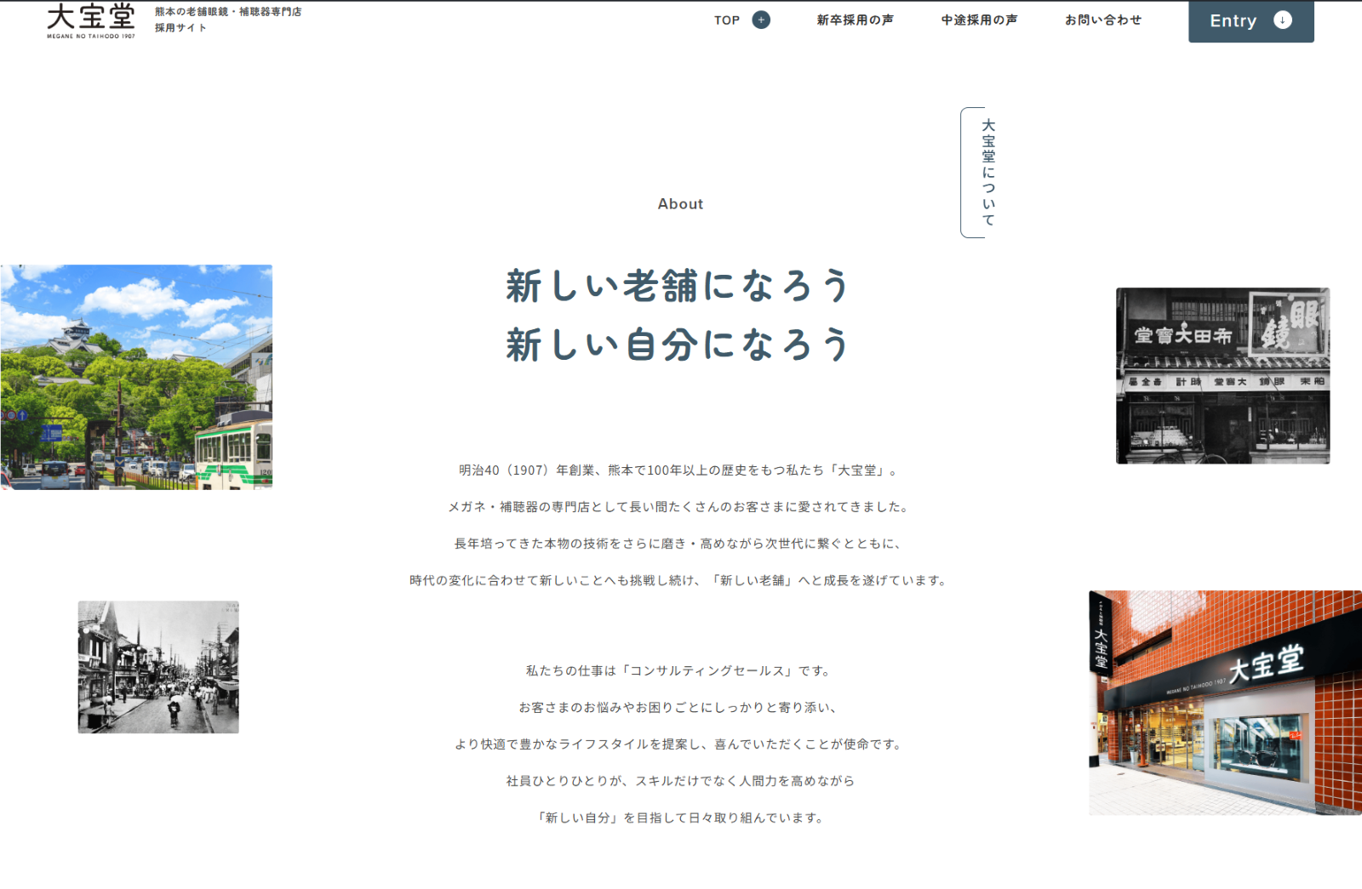Open the お問い合わせ contact page
This screenshot has width=1362, height=889.
[x=1102, y=20]
